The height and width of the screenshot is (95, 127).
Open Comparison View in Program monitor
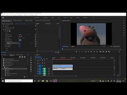click(109, 52)
